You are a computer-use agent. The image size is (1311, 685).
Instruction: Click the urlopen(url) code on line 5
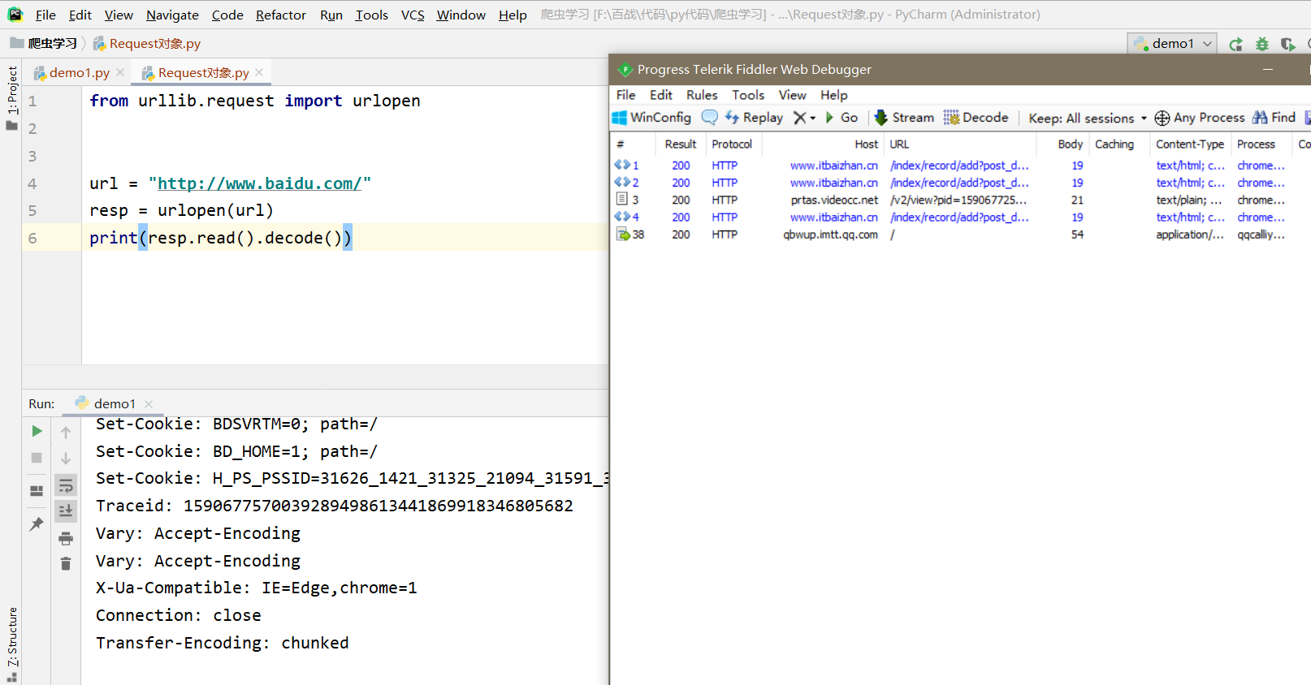point(215,210)
